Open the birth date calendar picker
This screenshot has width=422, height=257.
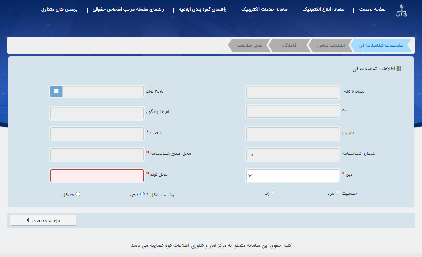(x=56, y=92)
